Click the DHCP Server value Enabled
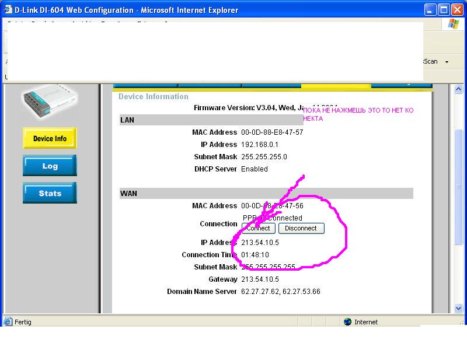 click(x=255, y=169)
